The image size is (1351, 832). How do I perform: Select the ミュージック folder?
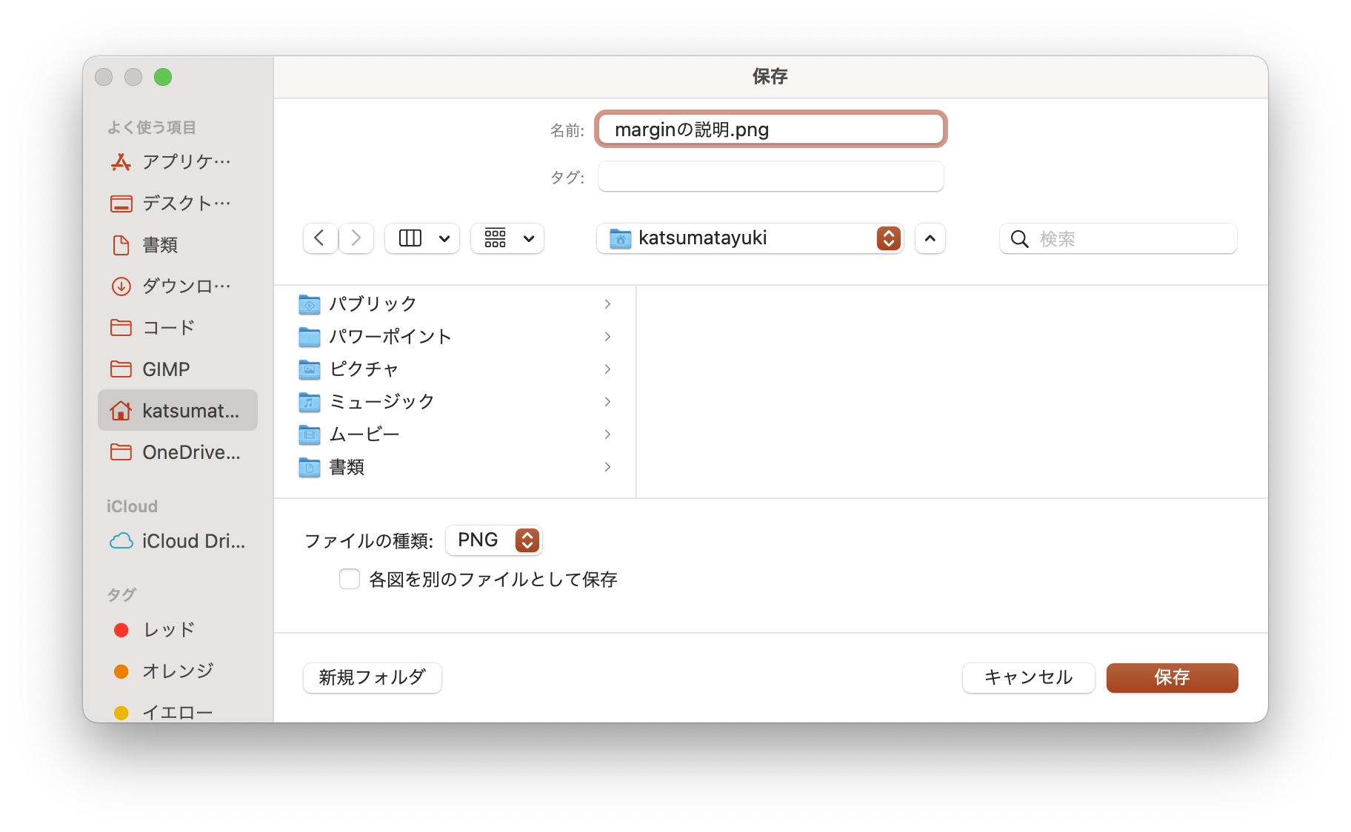455,401
